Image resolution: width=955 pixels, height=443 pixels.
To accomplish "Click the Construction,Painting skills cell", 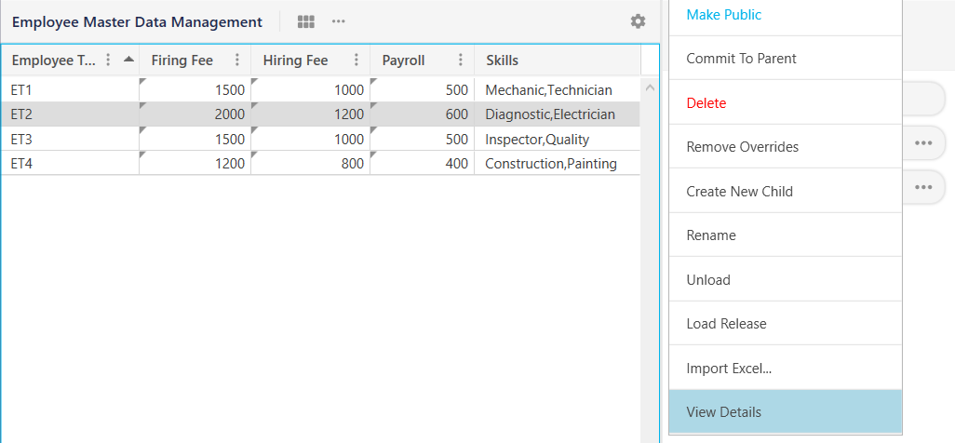I will tap(558, 163).
